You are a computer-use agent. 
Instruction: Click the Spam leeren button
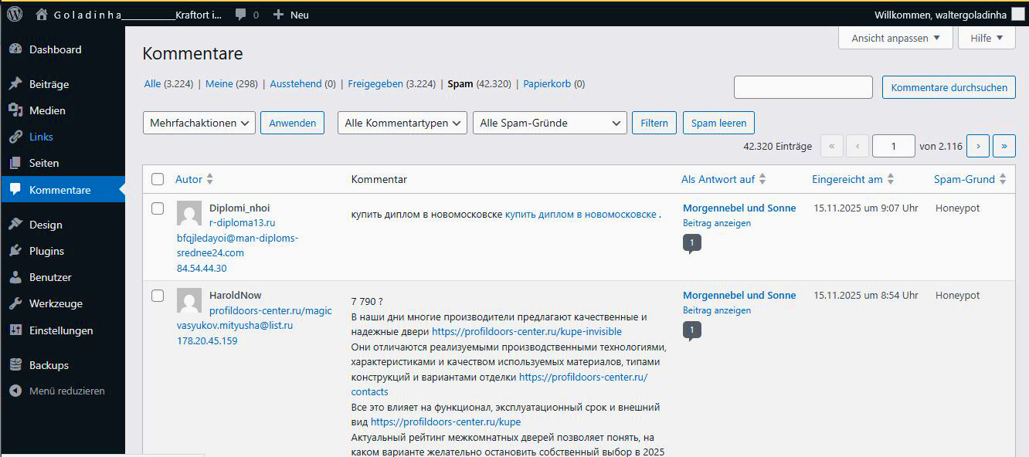(718, 123)
